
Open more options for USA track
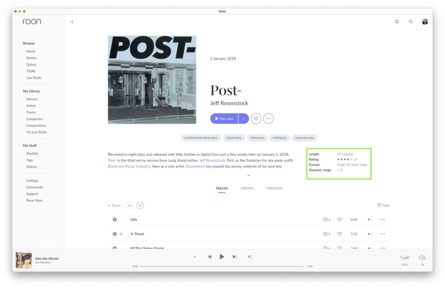[382, 220]
